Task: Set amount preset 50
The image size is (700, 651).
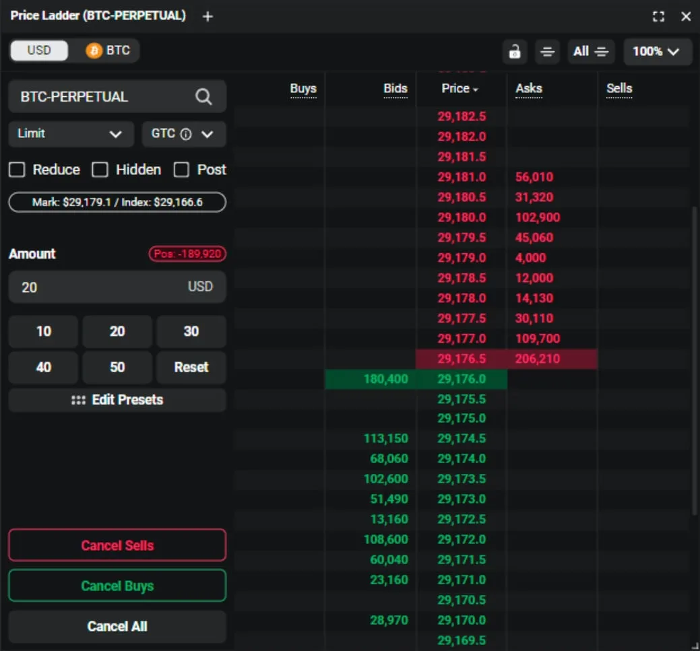Action: (117, 367)
